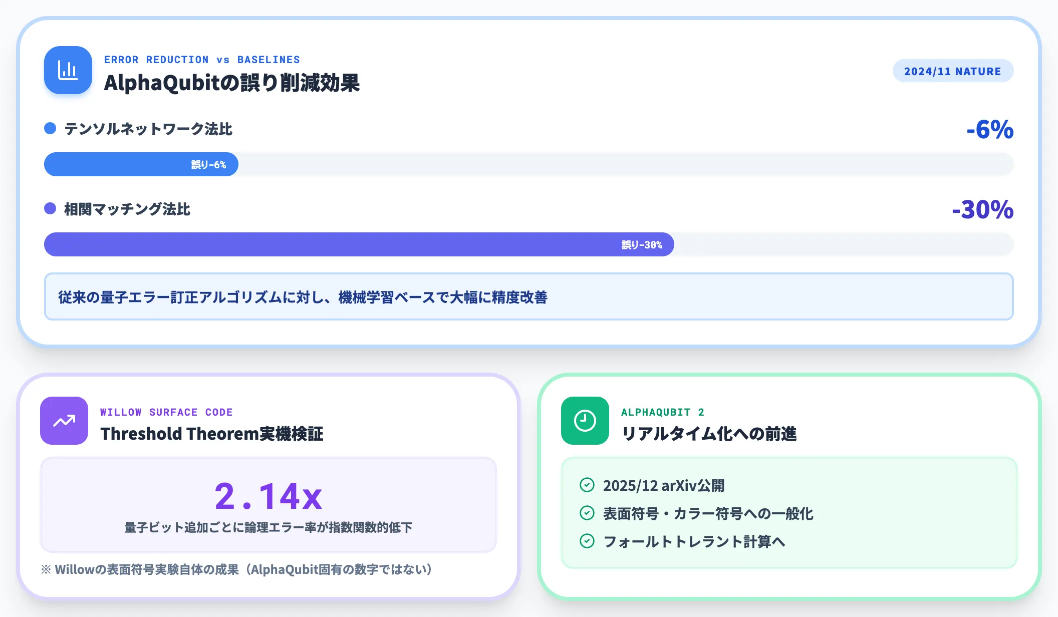Click the 2.14x figure
This screenshot has width=1058, height=617.
click(x=269, y=496)
